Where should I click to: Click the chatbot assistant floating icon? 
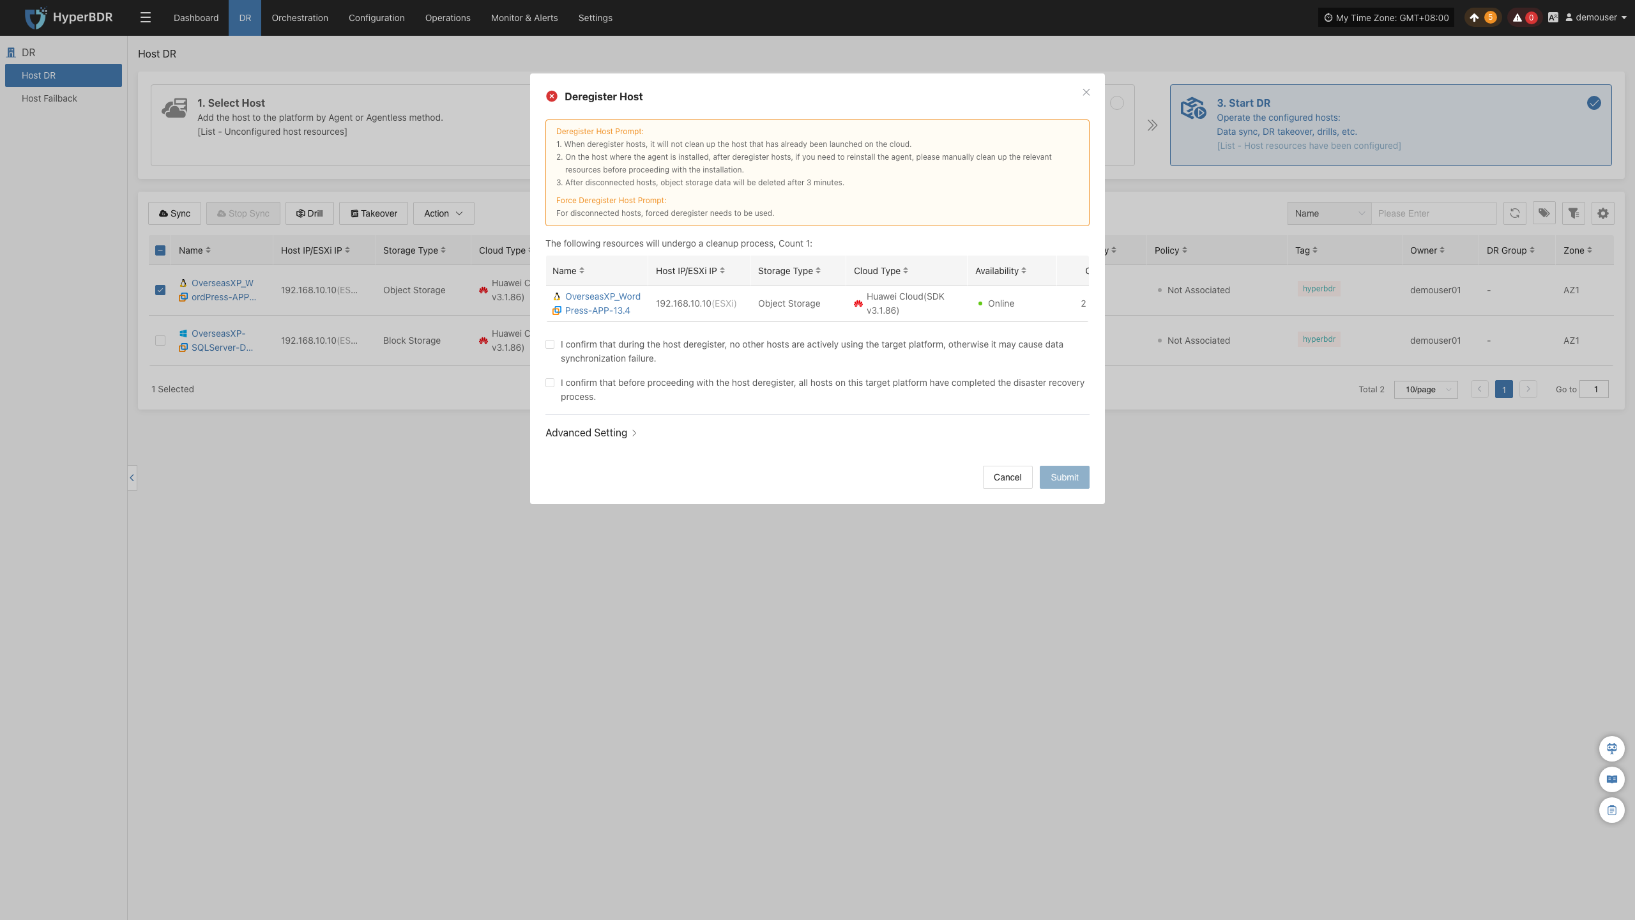[x=1611, y=748]
